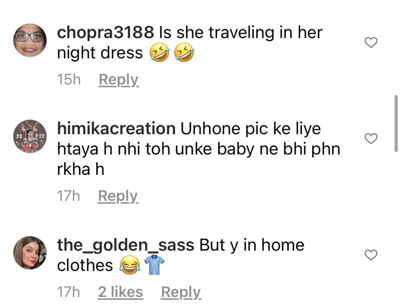Reply to himikacreation's comment

[x=118, y=196]
